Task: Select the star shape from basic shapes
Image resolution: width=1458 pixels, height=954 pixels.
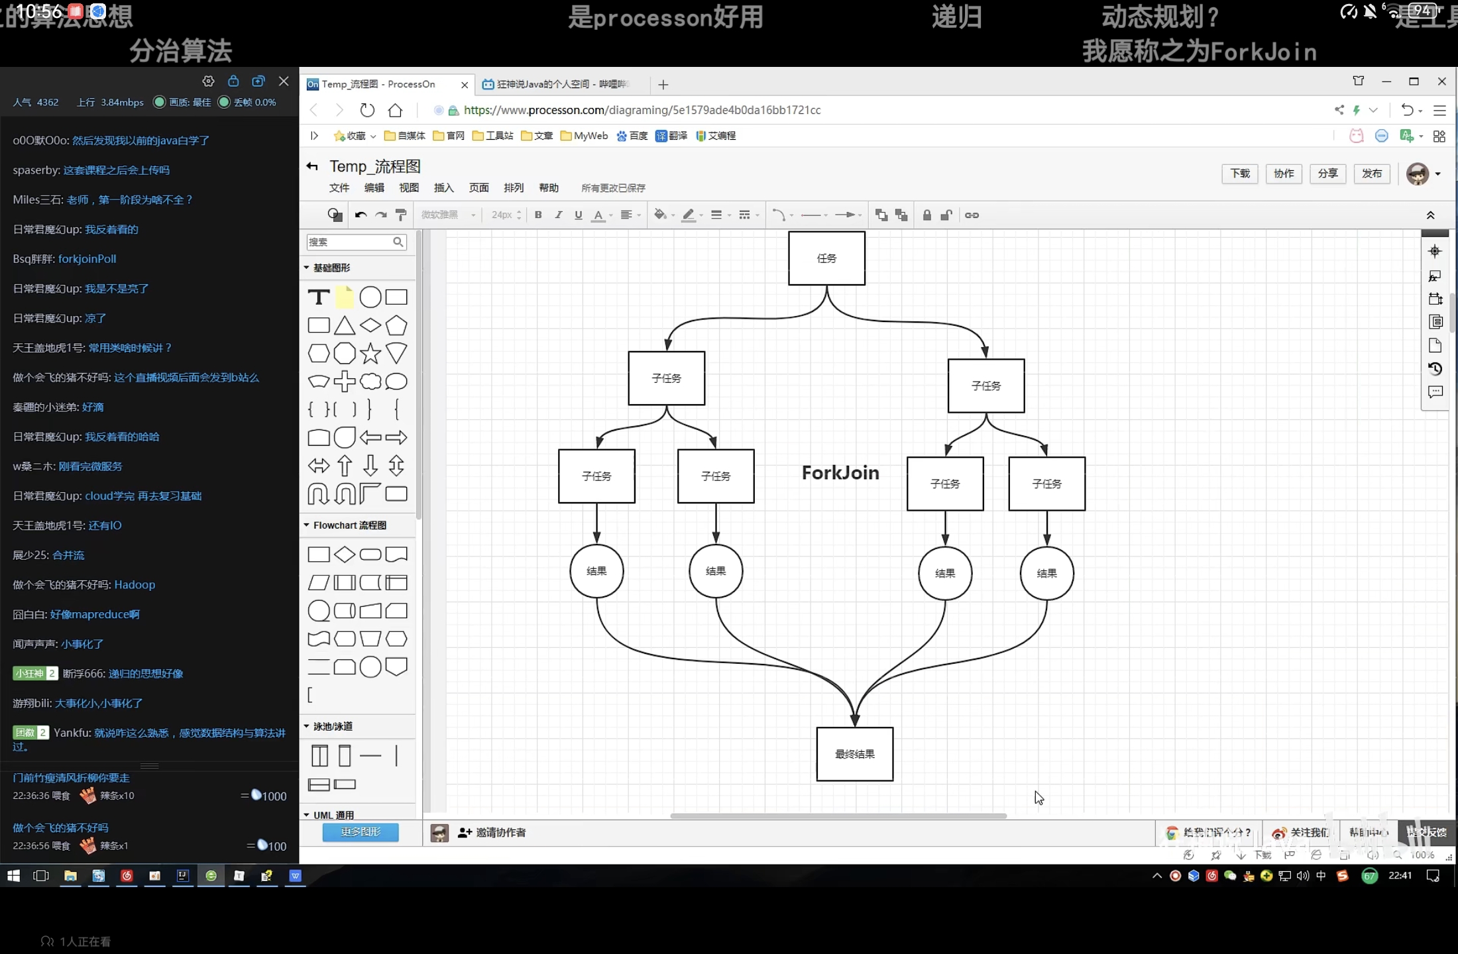Action: tap(370, 354)
